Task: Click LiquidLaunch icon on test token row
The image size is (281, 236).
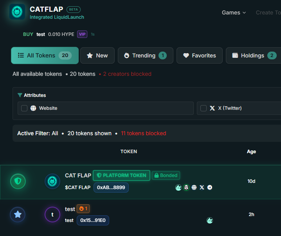Action: (210, 220)
